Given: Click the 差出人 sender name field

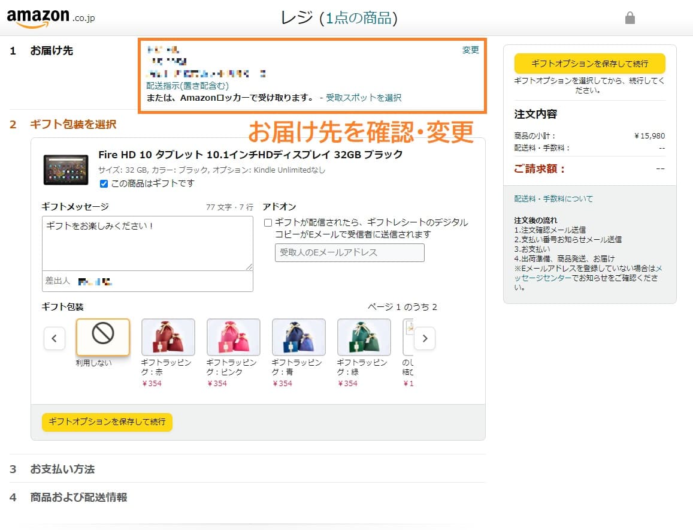Looking at the screenshot, I should point(147,281).
